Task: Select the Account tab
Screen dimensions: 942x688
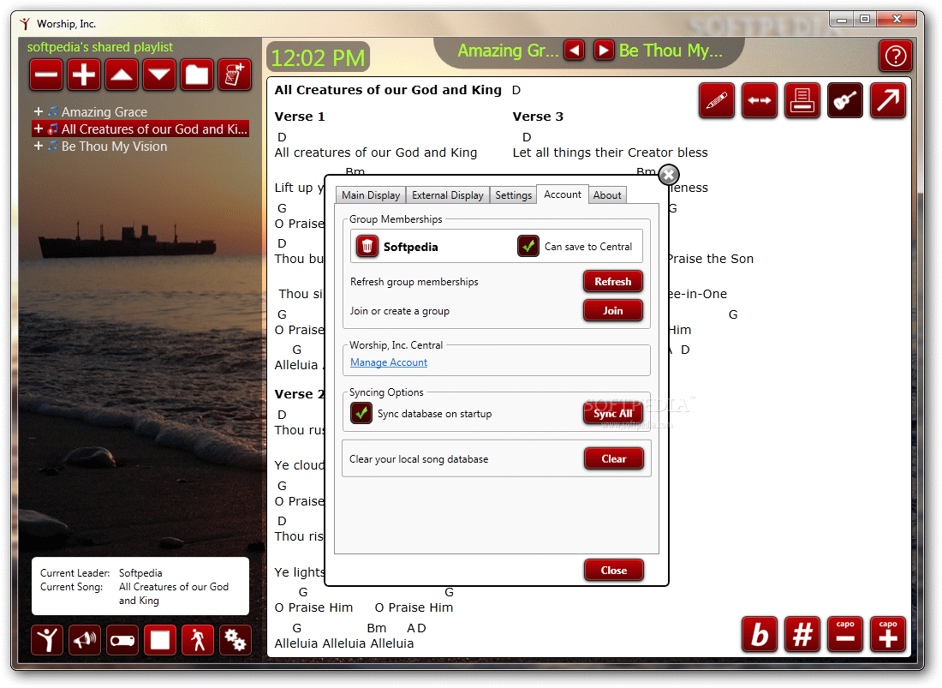Action: tap(563, 194)
